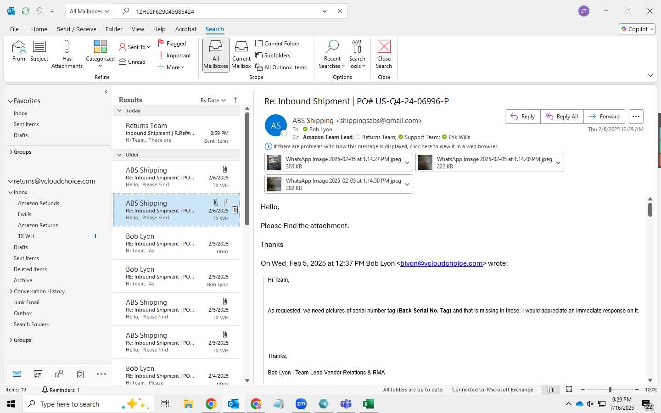
Task: Filter search by Subject
Action: [x=39, y=51]
